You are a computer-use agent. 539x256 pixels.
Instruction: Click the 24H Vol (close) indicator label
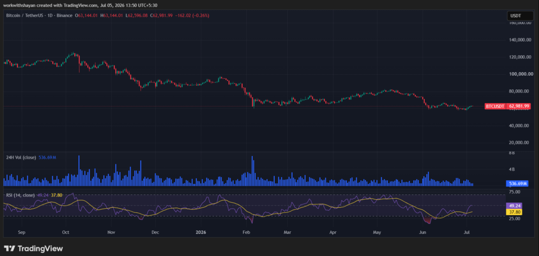[21, 158]
